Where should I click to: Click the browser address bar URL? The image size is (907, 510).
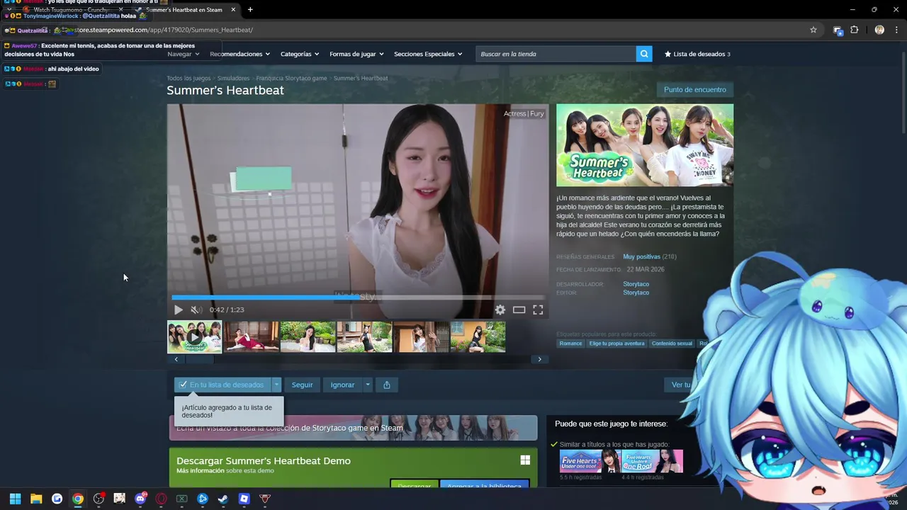163,30
